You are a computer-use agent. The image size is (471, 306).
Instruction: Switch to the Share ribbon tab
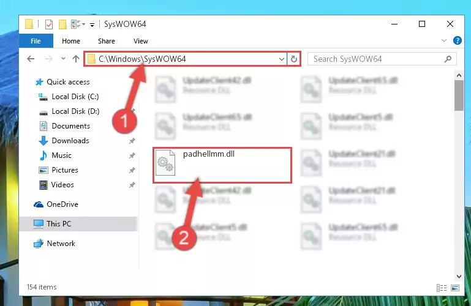(x=107, y=41)
